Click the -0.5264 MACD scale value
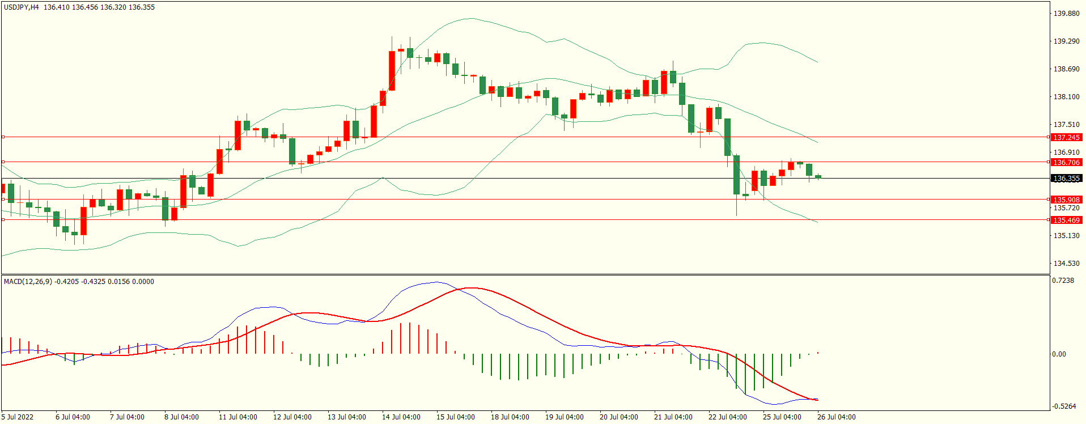This screenshot has width=1086, height=424. pyautogui.click(x=1064, y=406)
